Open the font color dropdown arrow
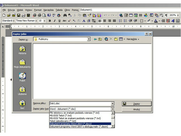181x136 pixels. click(x=159, y=21)
